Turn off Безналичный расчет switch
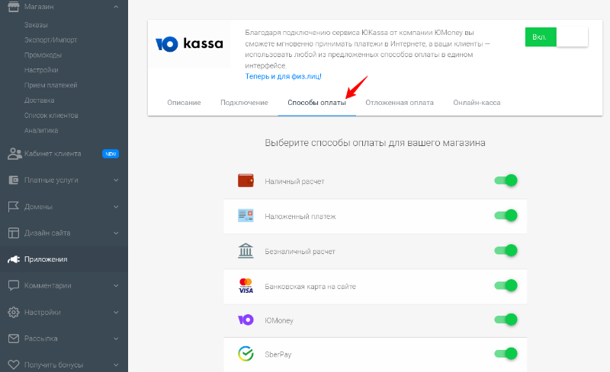 pyautogui.click(x=506, y=250)
